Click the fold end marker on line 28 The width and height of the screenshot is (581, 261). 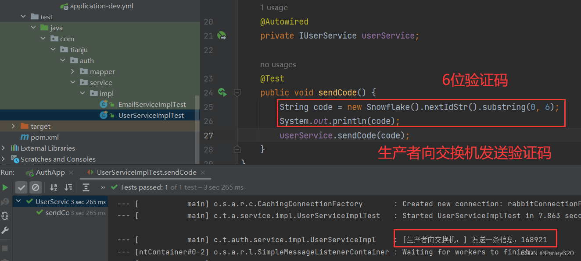(237, 149)
